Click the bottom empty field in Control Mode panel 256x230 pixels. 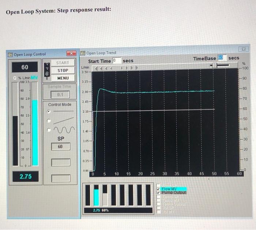pyautogui.click(x=61, y=178)
